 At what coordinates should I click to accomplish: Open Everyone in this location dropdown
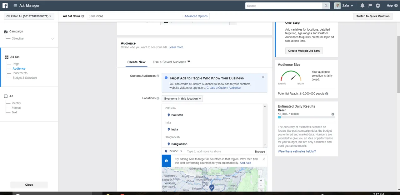pos(182,99)
